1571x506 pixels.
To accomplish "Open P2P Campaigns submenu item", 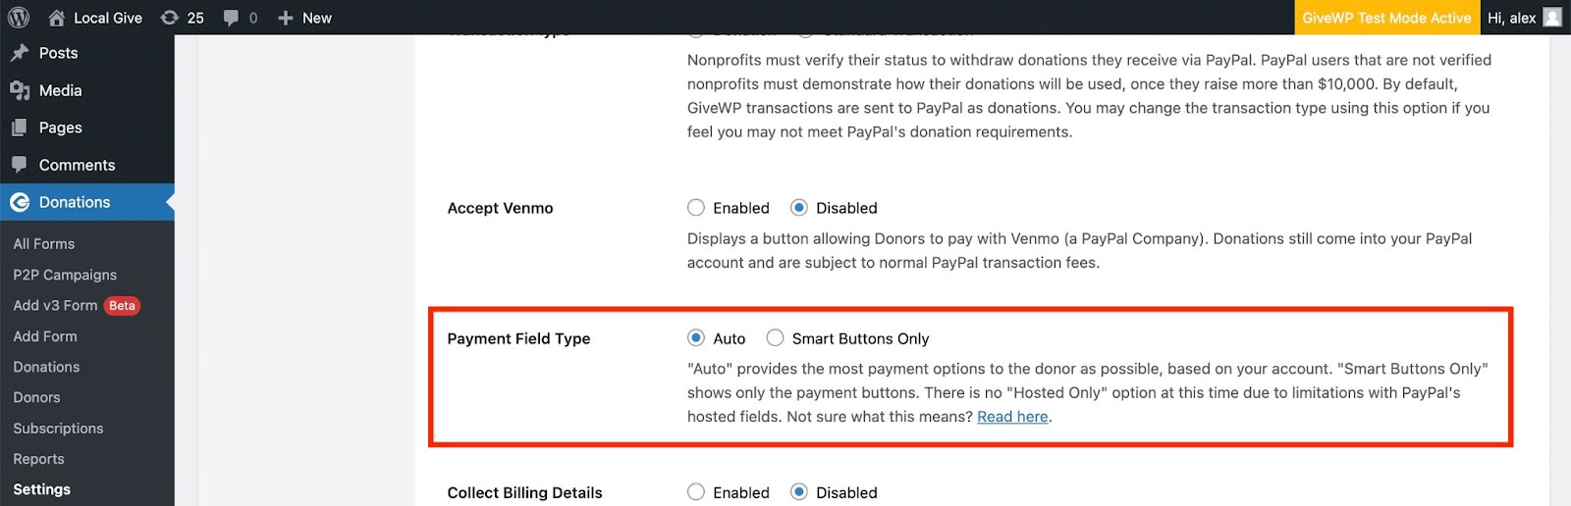I will 65,275.
